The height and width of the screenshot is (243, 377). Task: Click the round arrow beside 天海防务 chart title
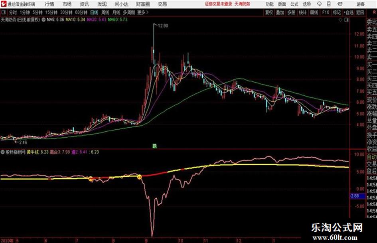pyautogui.click(x=43, y=20)
